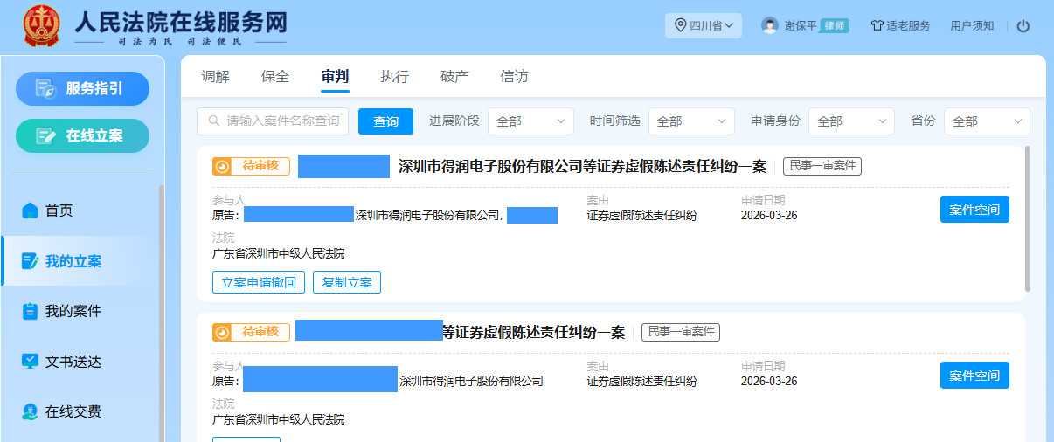Click the court emblem logo
This screenshot has height=442, width=1054.
tap(41, 25)
